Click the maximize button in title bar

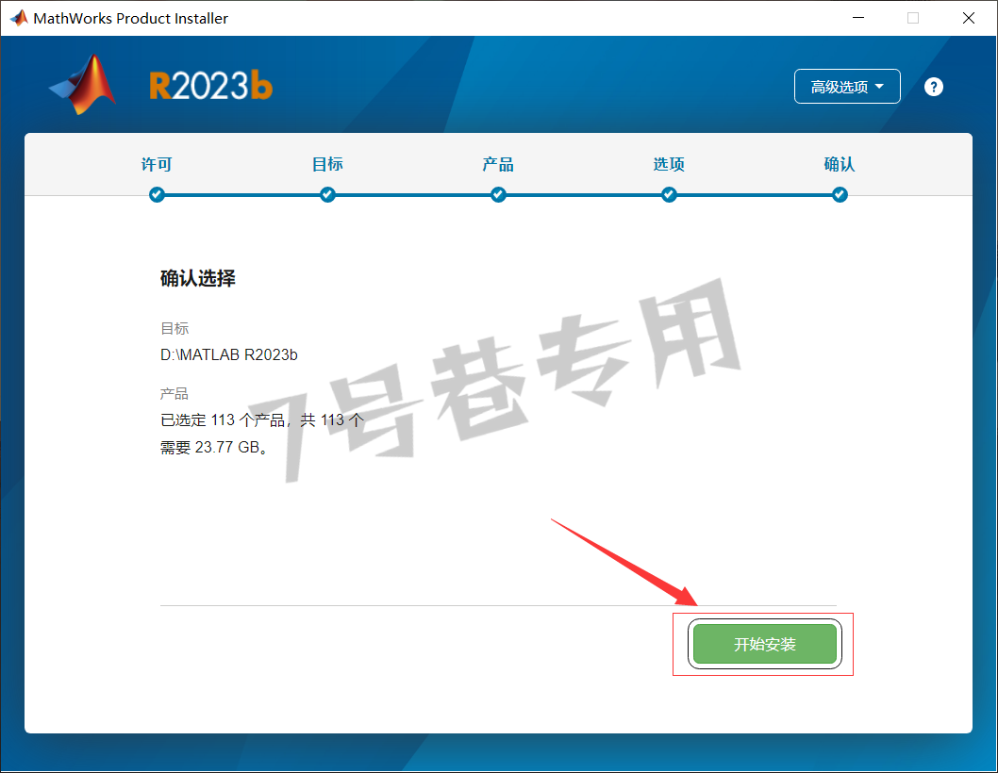coord(913,18)
